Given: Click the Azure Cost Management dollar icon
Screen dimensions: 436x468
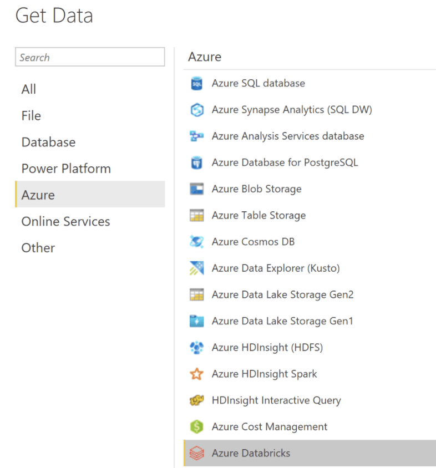Looking at the screenshot, I should point(197,427).
